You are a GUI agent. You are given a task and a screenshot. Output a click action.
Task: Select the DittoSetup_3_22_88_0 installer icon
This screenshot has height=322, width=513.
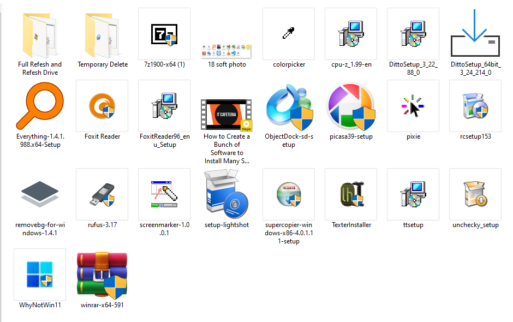pyautogui.click(x=413, y=34)
